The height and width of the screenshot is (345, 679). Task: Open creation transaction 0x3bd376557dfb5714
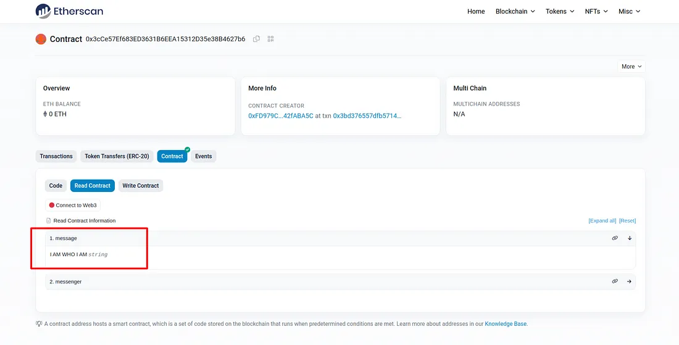pos(367,116)
